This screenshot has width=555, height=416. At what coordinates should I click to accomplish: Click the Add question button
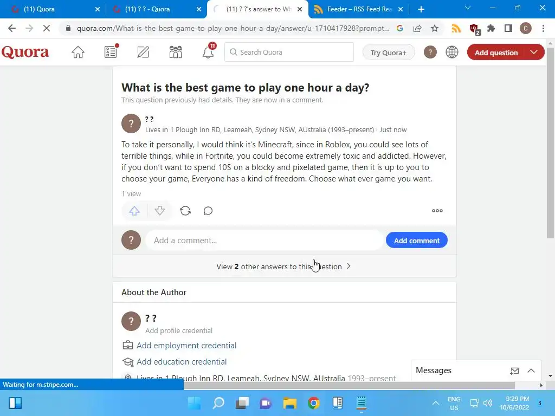496,53
